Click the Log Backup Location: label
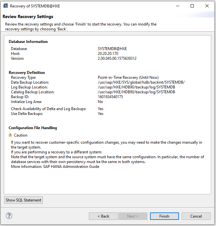Viewport: 216px width, 226px height. tap(29, 87)
